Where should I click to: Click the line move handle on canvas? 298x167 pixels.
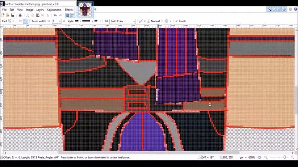tap(210, 105)
